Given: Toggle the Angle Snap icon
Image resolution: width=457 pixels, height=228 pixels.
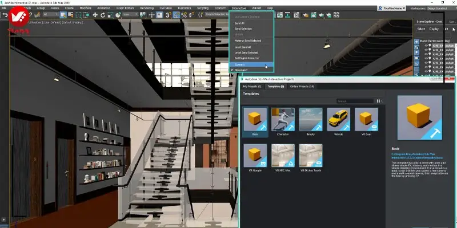Looking at the screenshot, I should (x=177, y=15).
